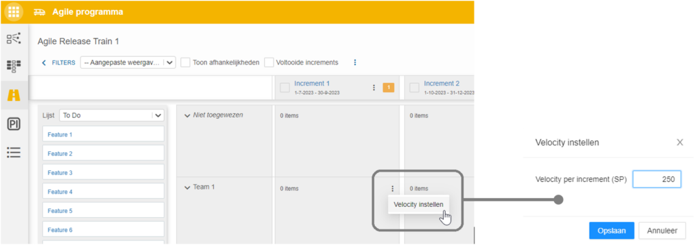Enable Voltooide increments checkbox
Viewport: 697px width, 247px height.
(x=269, y=62)
